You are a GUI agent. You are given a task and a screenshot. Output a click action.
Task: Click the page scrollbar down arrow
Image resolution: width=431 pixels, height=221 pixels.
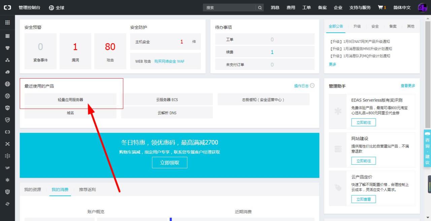[x=428, y=218]
